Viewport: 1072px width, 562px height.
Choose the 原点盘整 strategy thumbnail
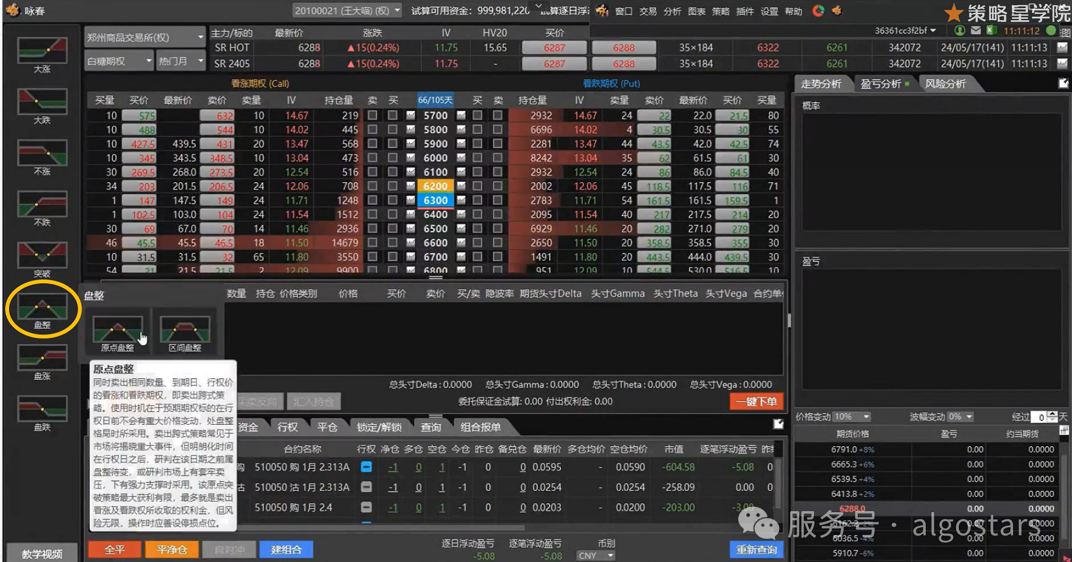(118, 330)
